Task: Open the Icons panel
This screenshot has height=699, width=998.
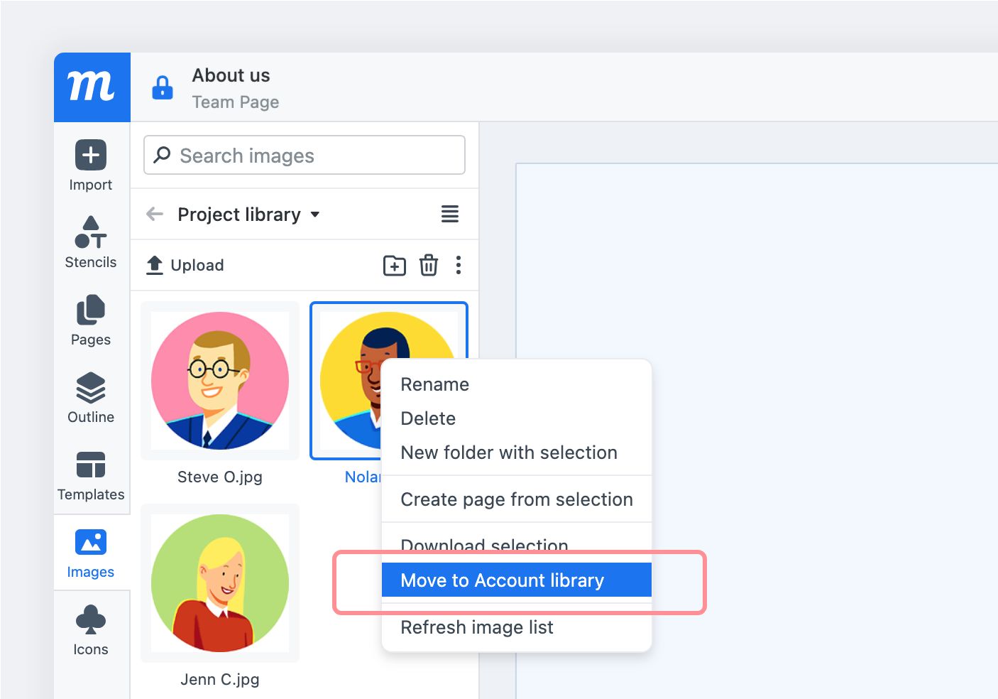Action: [x=91, y=630]
